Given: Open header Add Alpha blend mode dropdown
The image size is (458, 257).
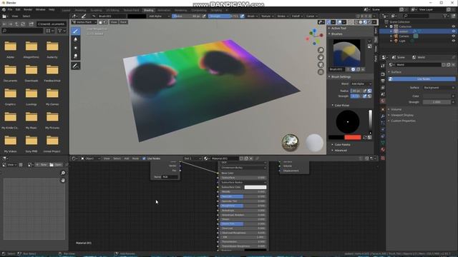Looking at the screenshot, I should click(159, 16).
